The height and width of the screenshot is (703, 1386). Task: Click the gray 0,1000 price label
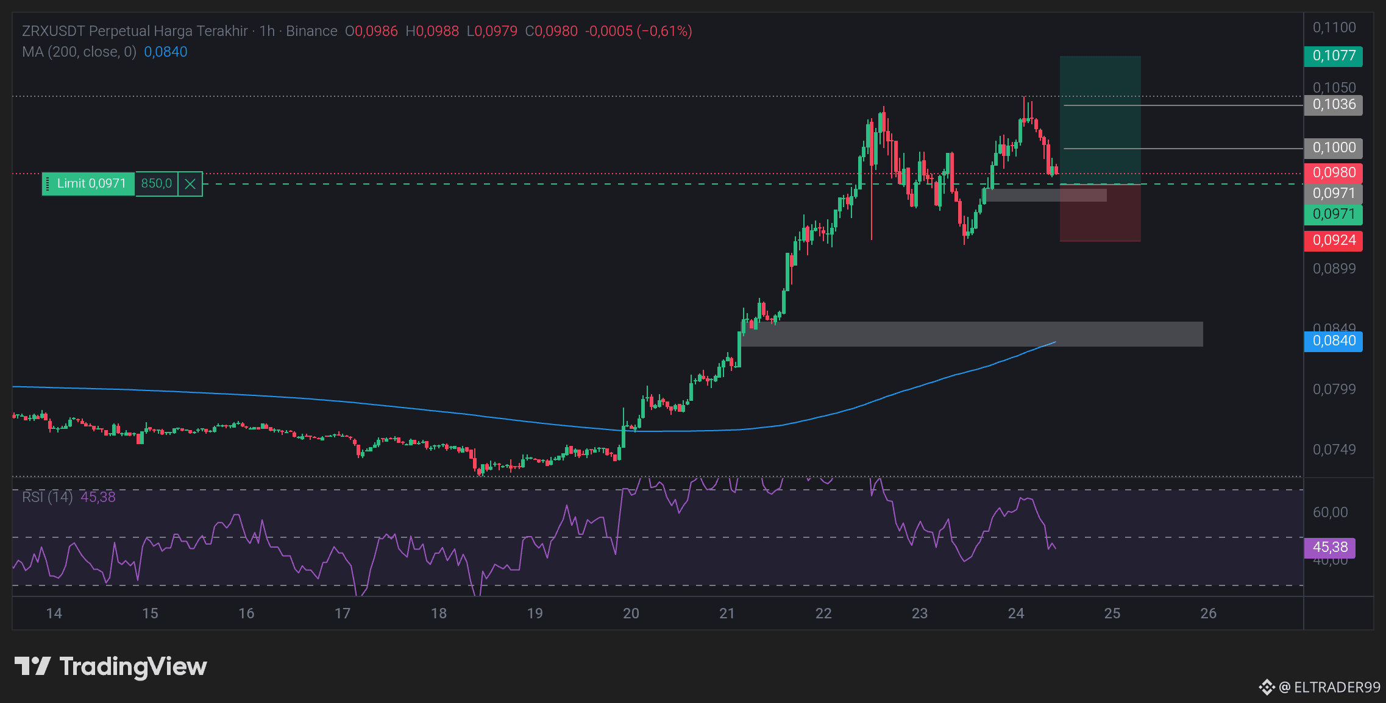(1334, 148)
